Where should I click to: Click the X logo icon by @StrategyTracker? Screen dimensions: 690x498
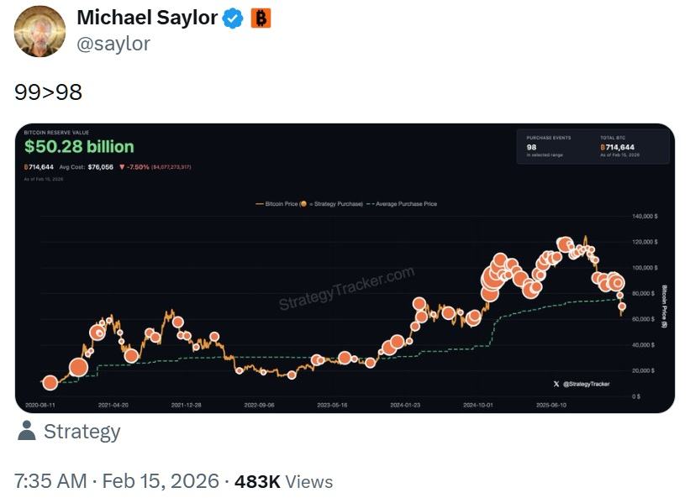[556, 384]
